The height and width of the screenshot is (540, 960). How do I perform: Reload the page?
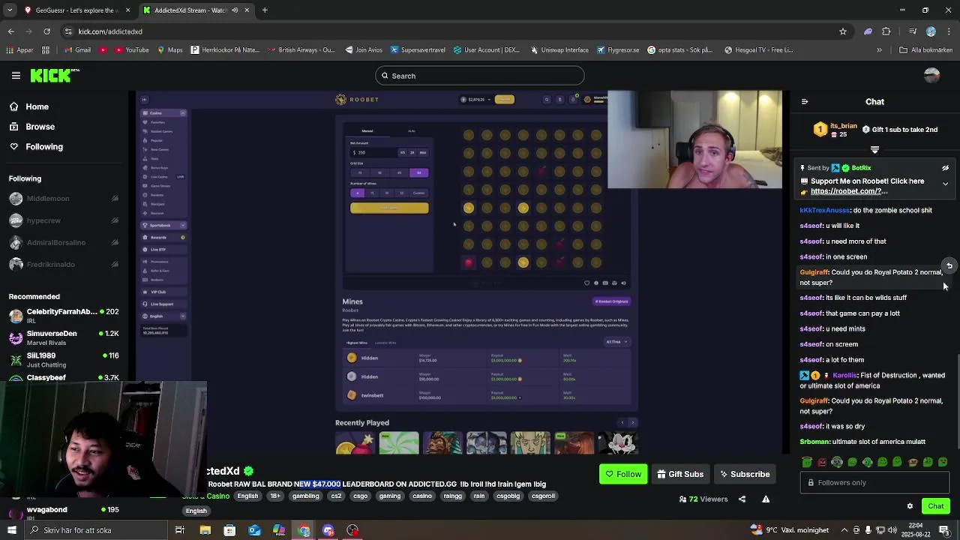coord(46,31)
